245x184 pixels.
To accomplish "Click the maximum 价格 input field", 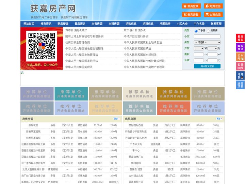I will (x=212, y=60).
